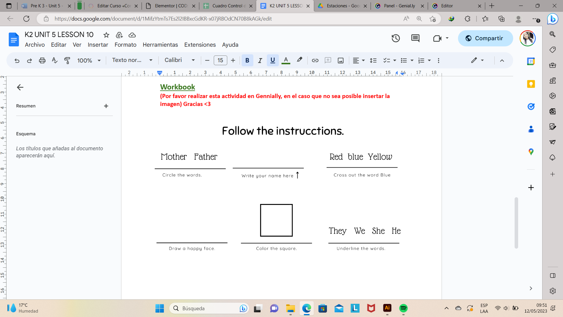Click inside the font size field
563x317 pixels.
pos(220,60)
